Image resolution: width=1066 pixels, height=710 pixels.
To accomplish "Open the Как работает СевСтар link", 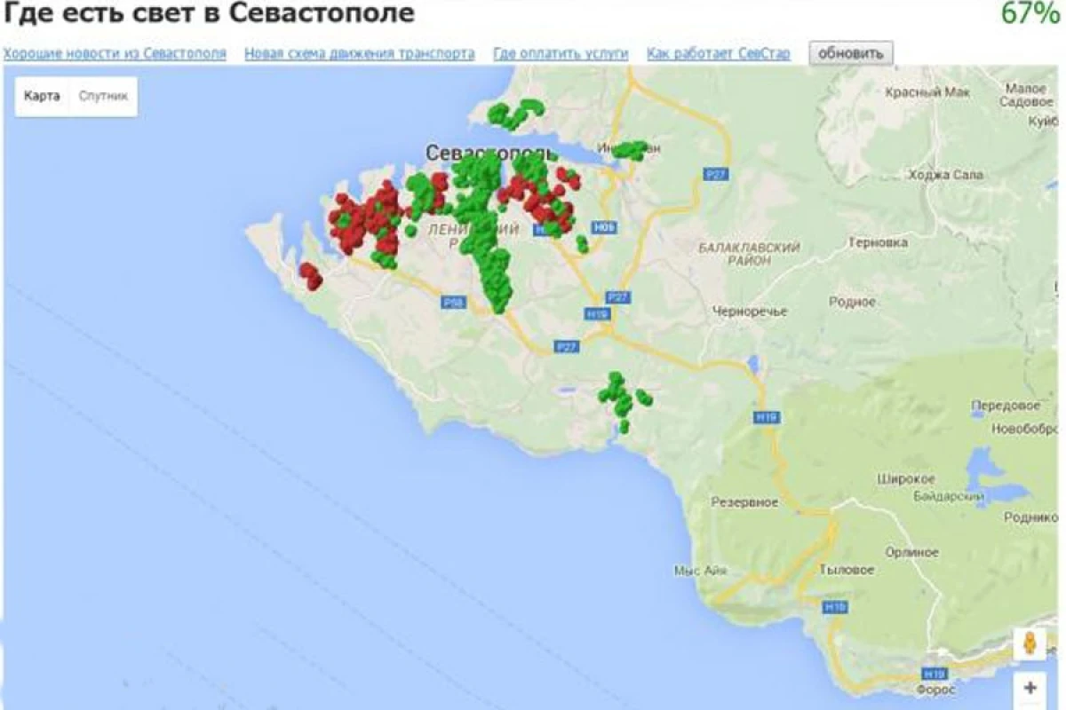I will tap(718, 53).
